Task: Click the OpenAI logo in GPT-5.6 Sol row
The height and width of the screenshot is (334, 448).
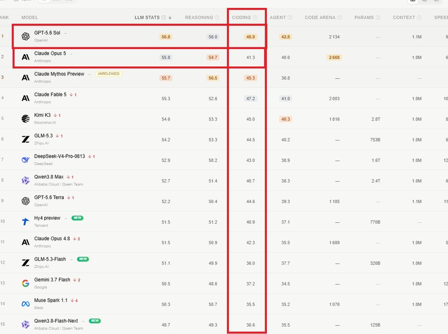Action: (x=26, y=36)
